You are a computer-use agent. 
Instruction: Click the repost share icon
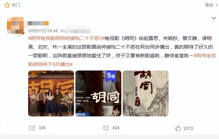32,128
